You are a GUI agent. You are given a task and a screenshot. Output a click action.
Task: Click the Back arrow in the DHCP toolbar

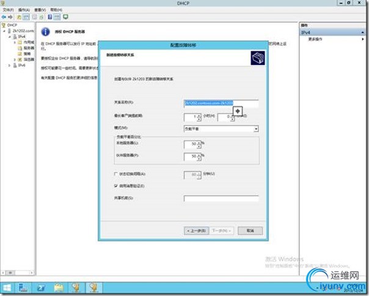4,17
